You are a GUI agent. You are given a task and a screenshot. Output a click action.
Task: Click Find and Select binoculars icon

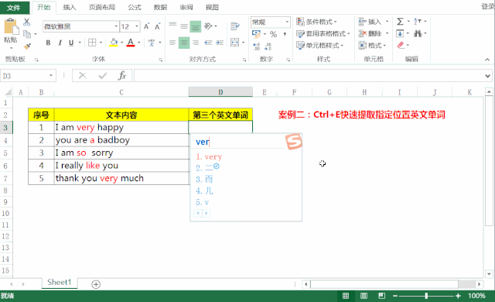pyautogui.click(x=418, y=33)
